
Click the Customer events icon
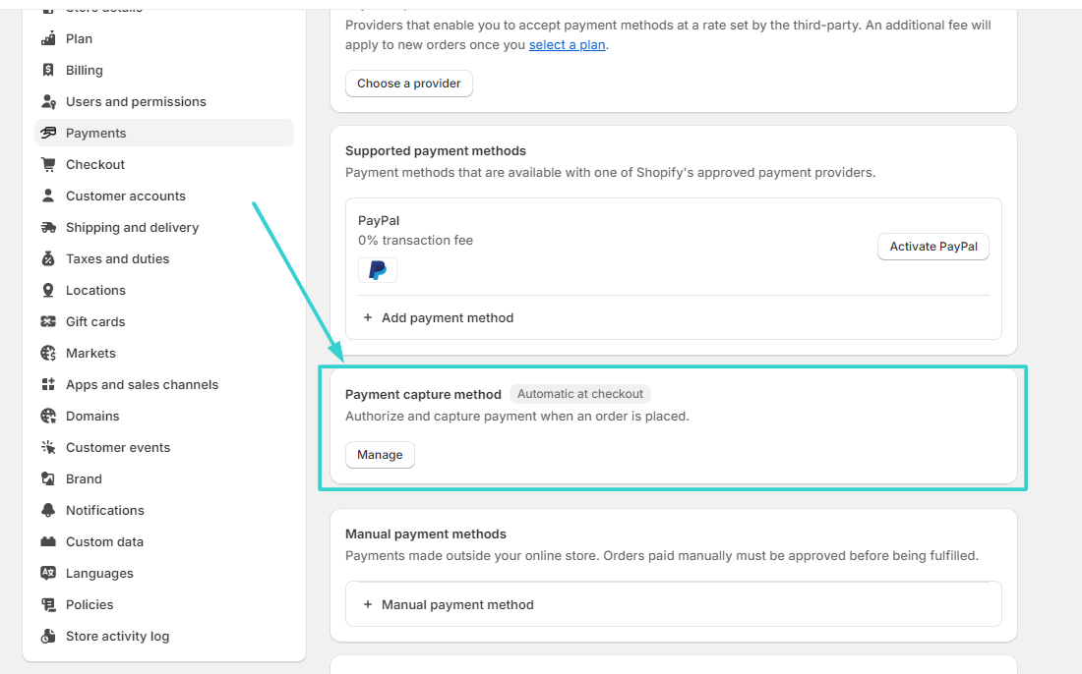[48, 447]
